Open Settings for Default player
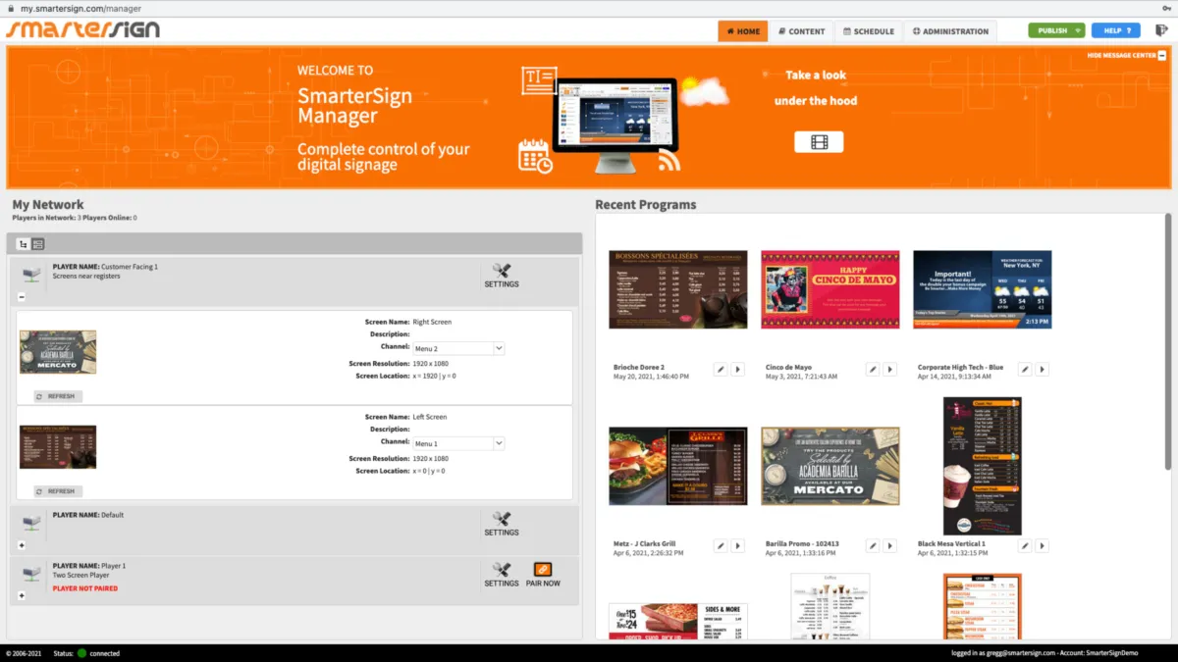The width and height of the screenshot is (1178, 662). 502,524
